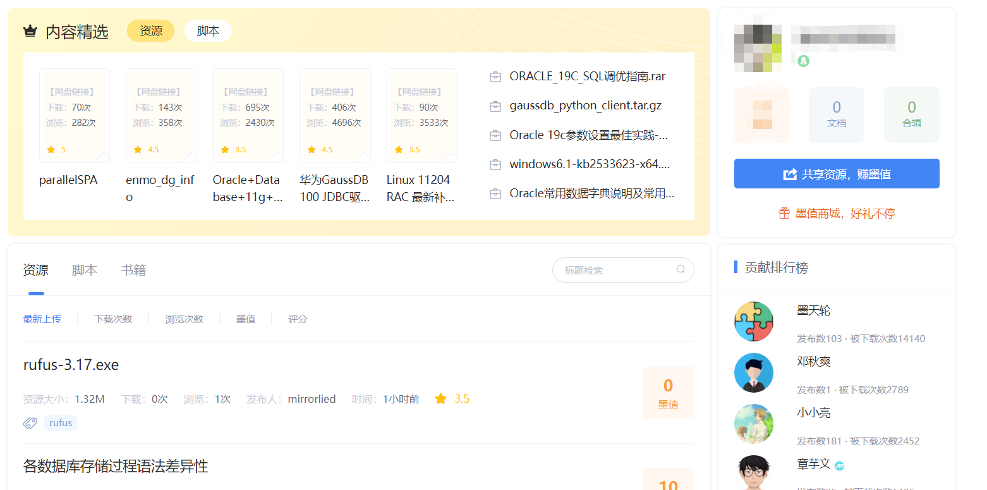Open 小小亮 avatar in the ranking
Viewport: 987px width, 490px height.
coord(754,424)
